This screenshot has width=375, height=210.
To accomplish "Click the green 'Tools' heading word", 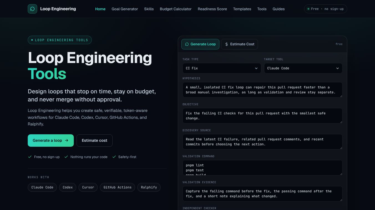I will [x=47, y=74].
